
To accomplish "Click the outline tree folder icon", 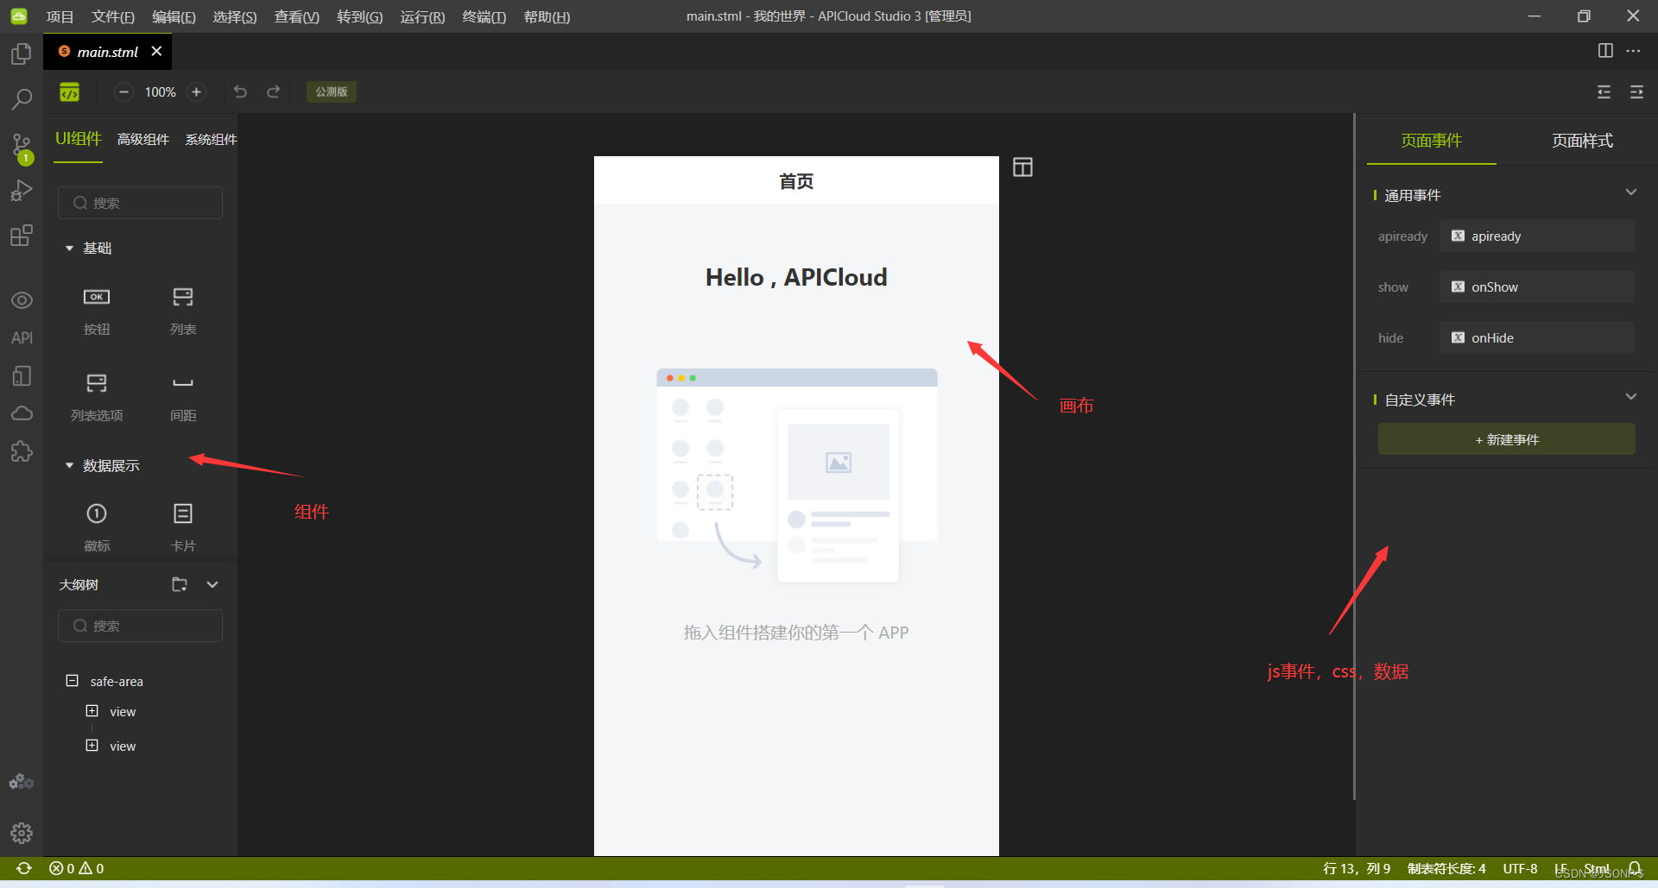I will pyautogui.click(x=180, y=584).
